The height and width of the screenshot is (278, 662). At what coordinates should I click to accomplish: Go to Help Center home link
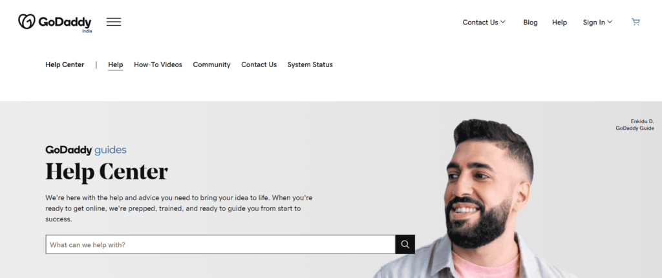point(65,65)
